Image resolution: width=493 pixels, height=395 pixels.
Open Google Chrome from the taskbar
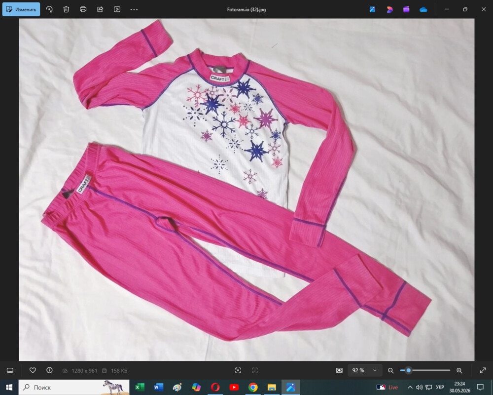pos(253,388)
